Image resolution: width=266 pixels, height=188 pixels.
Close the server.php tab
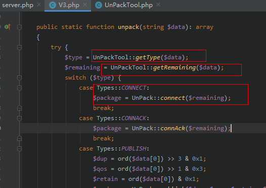[39, 5]
